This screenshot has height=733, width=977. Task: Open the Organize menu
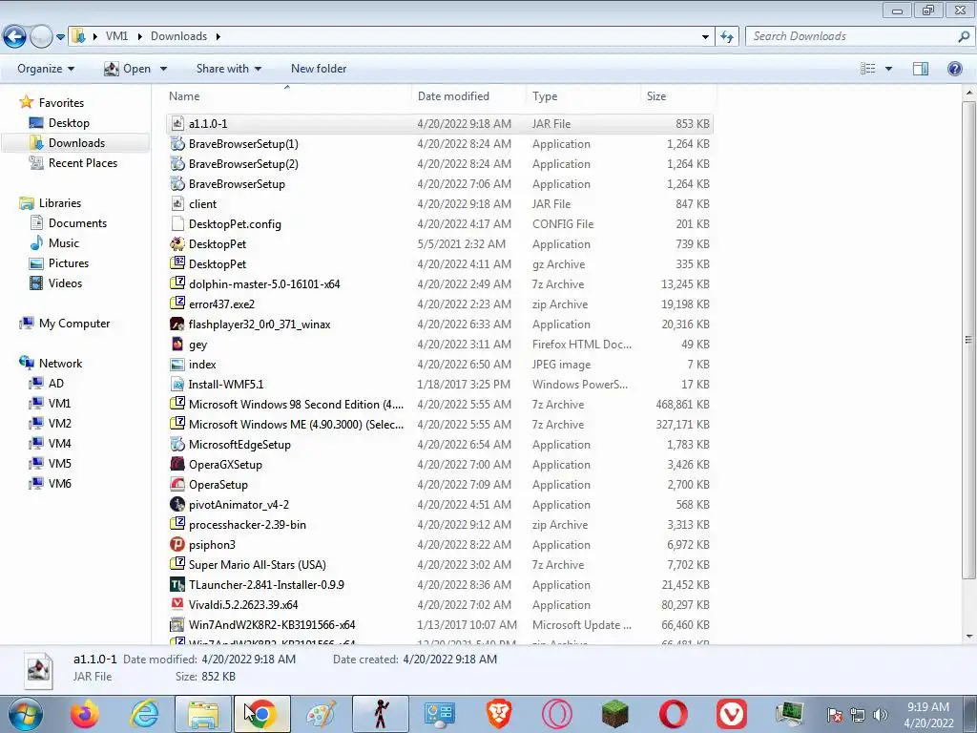[x=46, y=69]
